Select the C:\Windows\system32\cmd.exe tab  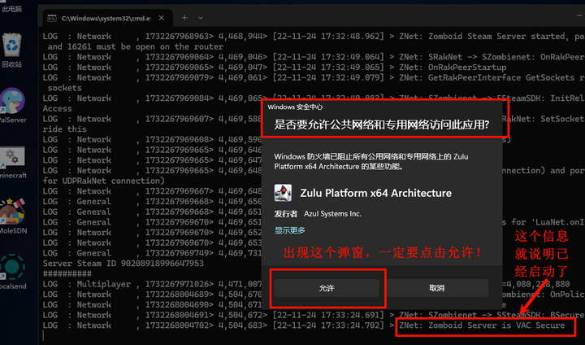[x=107, y=18]
